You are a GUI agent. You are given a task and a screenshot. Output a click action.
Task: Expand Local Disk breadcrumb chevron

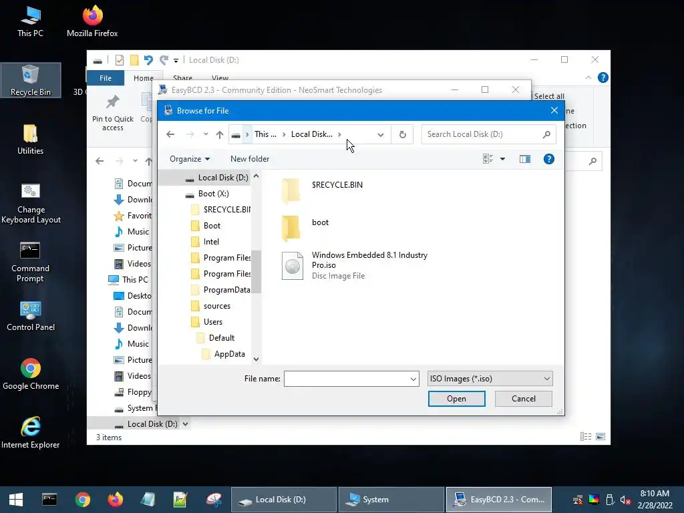[339, 134]
